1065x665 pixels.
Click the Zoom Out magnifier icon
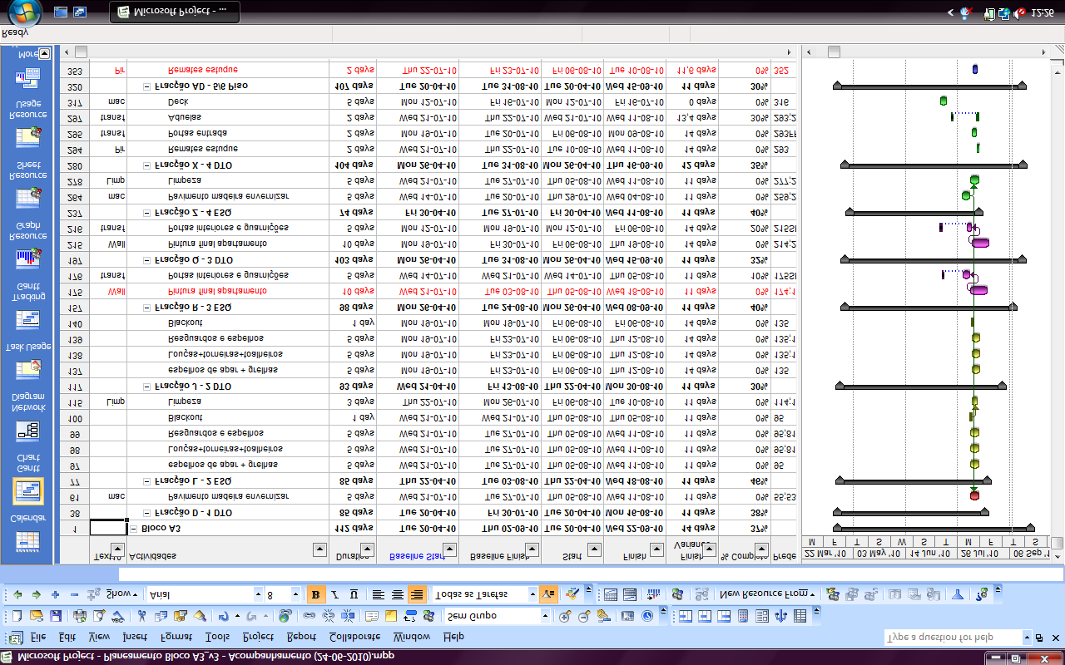coord(583,617)
